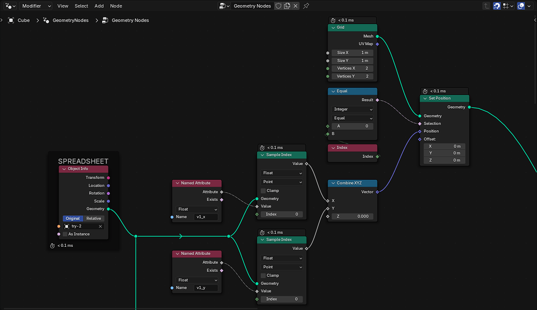Screen dimensions: 537x310
Task: Click the clock icon below Object Info node
Action: tap(52, 246)
